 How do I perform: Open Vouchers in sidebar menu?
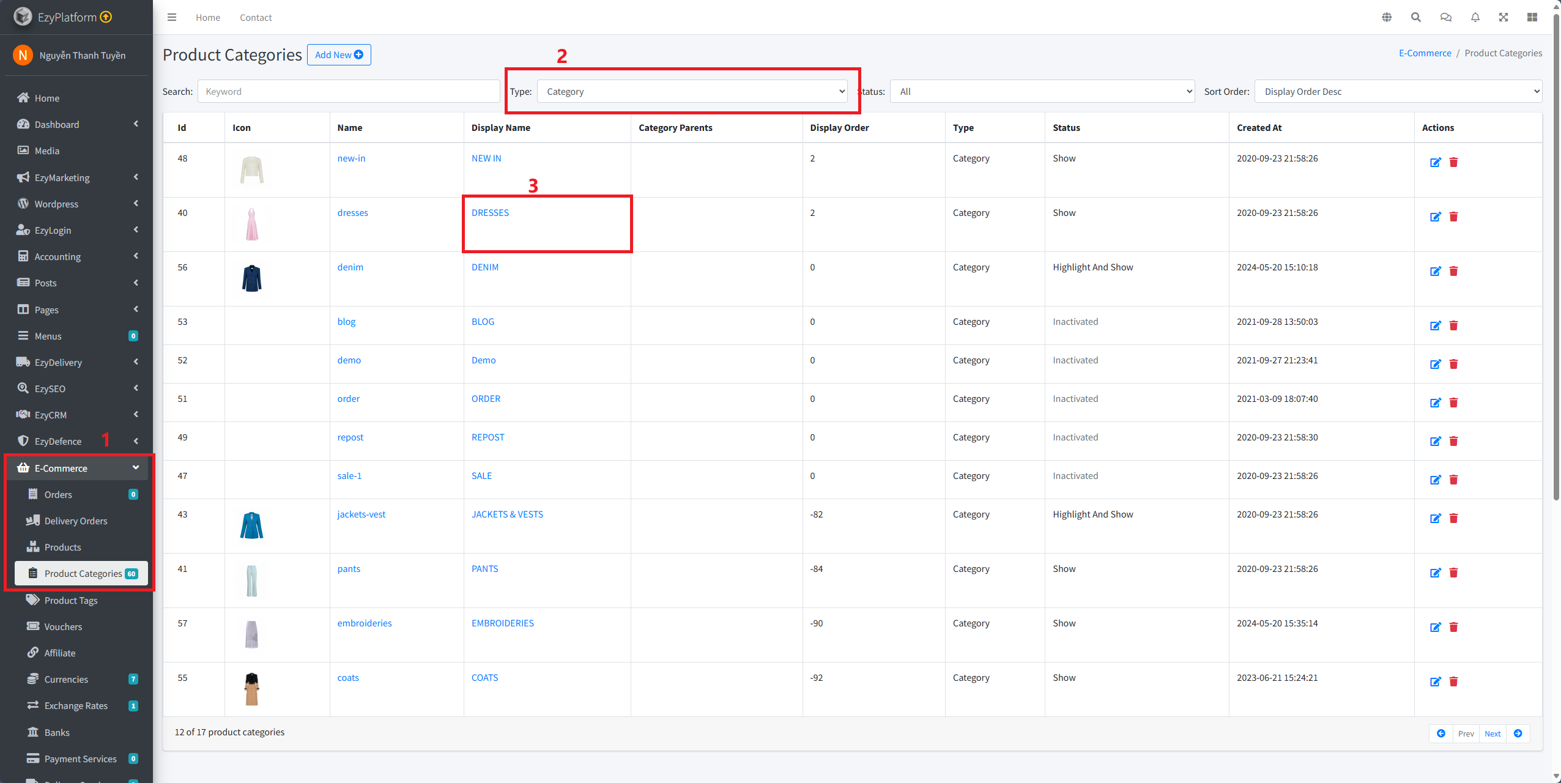[63, 626]
